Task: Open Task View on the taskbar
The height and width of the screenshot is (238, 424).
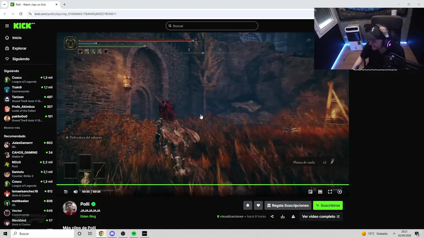Action: tap(90, 234)
